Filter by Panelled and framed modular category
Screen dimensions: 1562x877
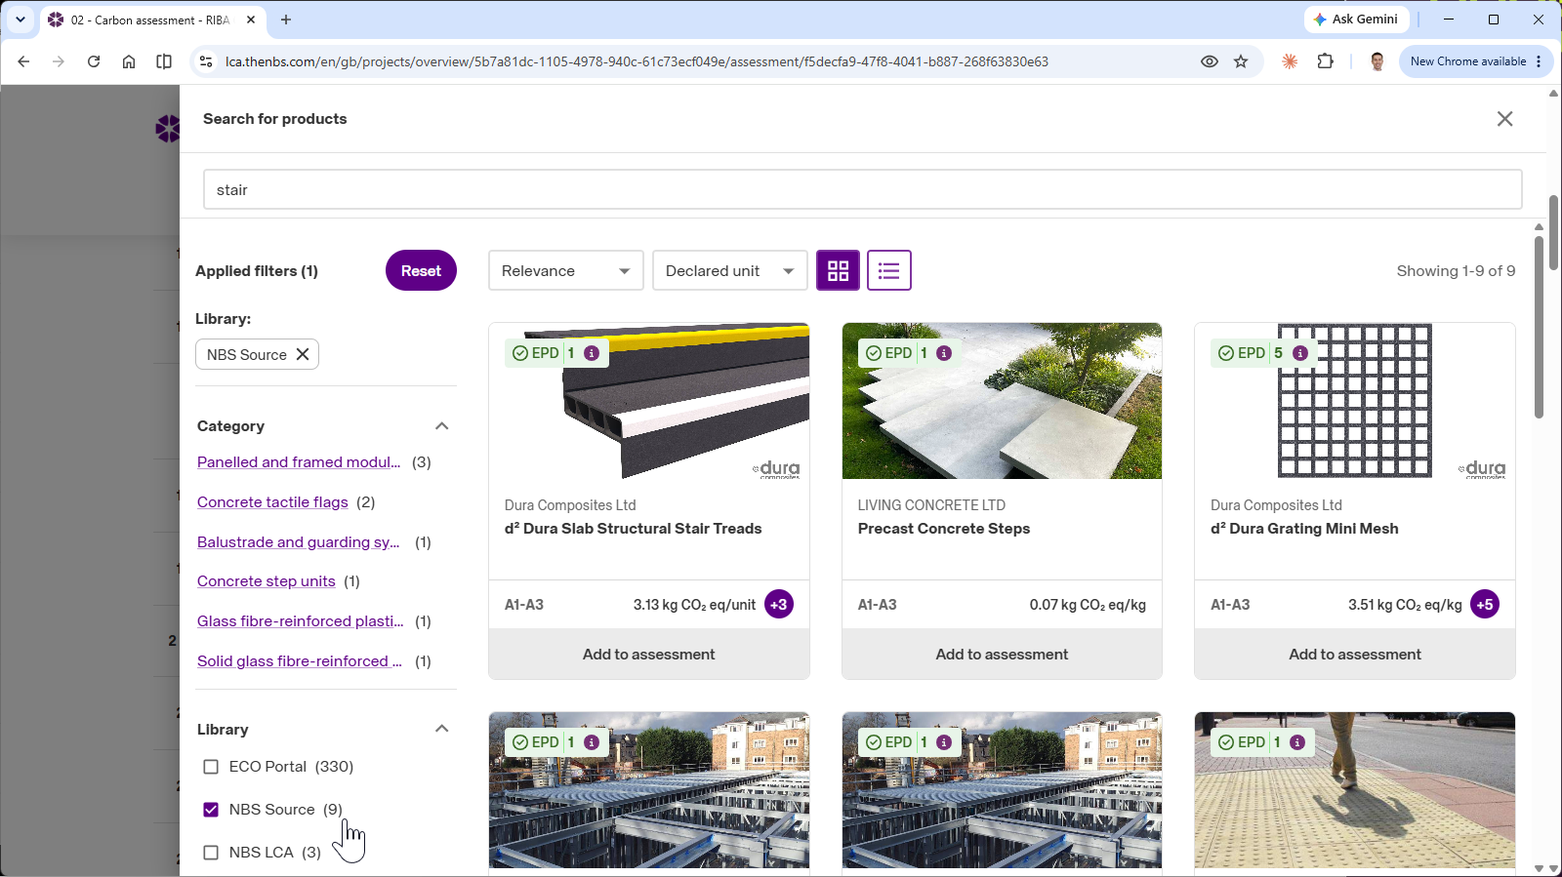[299, 462]
